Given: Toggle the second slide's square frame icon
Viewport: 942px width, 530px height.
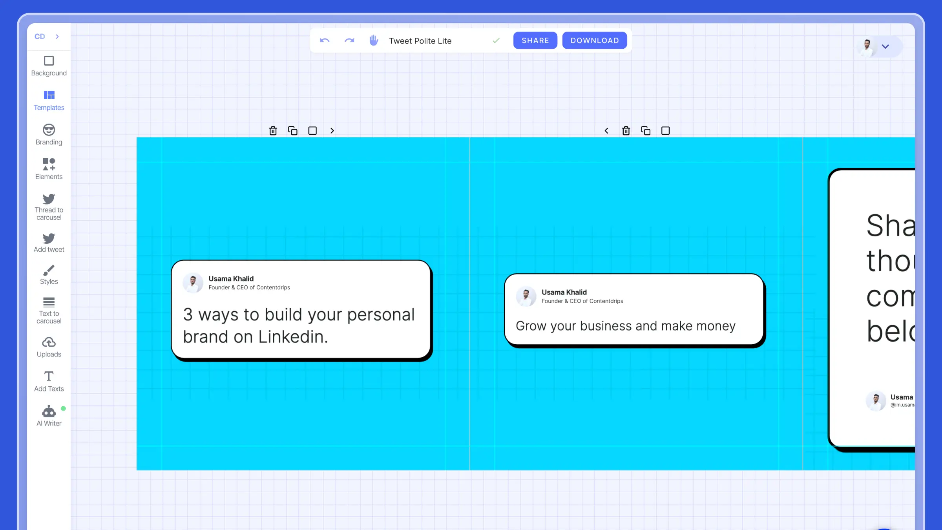Looking at the screenshot, I should coord(665,131).
